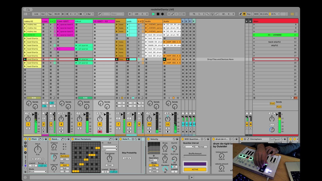Disarm record on track 6

tap(100, 132)
